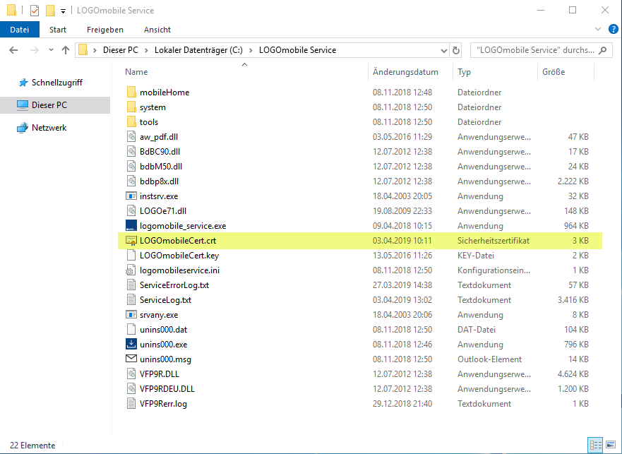
Task: Select the file name LOGOmobileCert.key
Action: pyautogui.click(x=179, y=256)
